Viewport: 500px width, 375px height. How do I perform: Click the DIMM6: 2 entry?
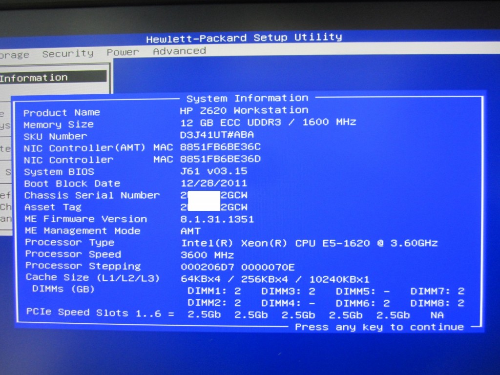(x=363, y=303)
